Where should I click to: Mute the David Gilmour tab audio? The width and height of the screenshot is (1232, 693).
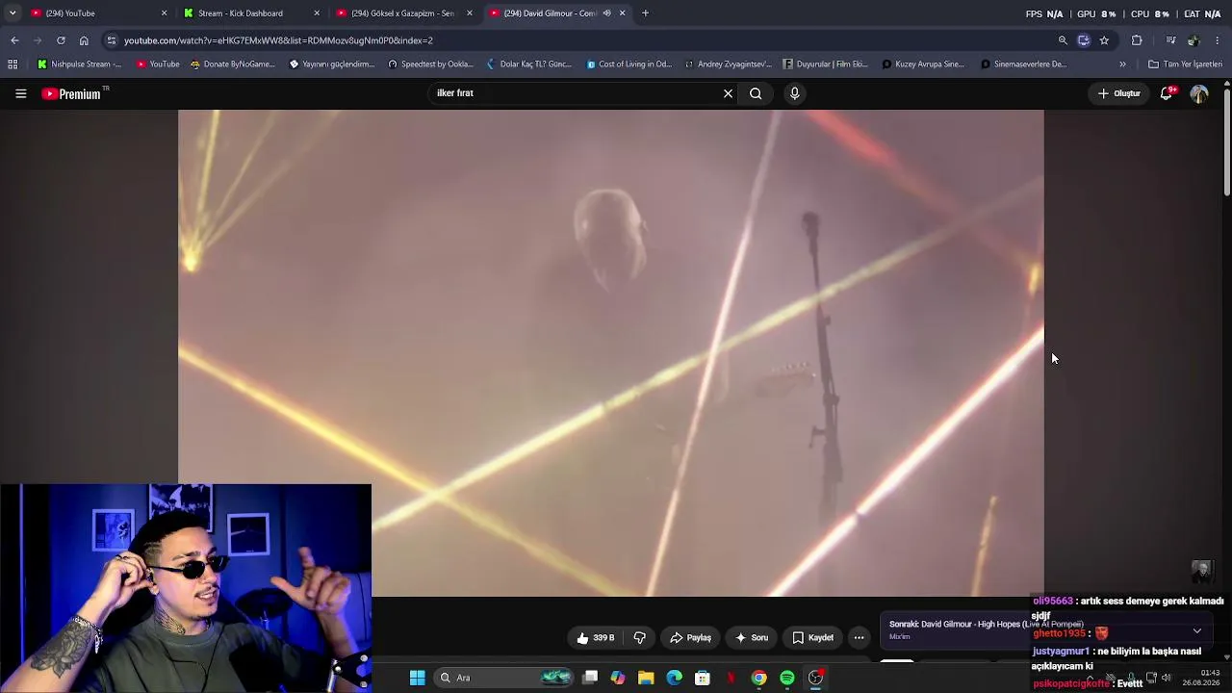[606, 13]
